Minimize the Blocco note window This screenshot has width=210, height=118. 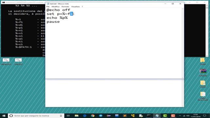tap(165, 4)
